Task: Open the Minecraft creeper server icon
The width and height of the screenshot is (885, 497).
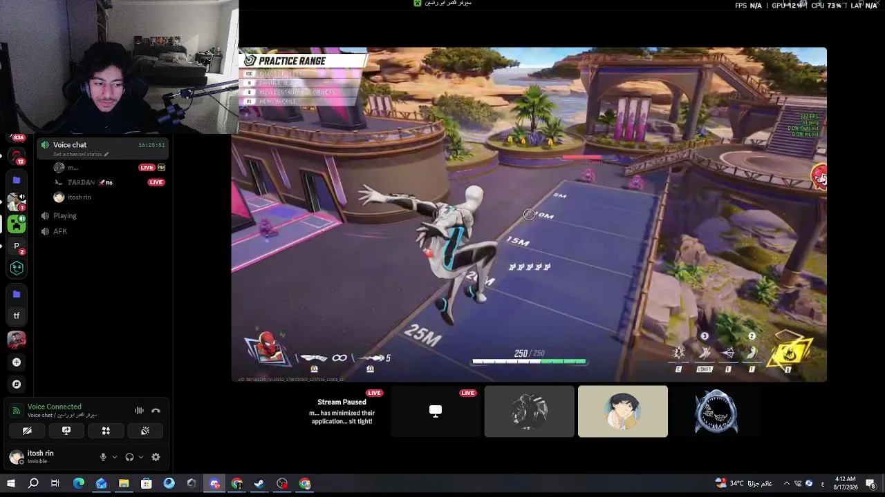Action: (17, 224)
